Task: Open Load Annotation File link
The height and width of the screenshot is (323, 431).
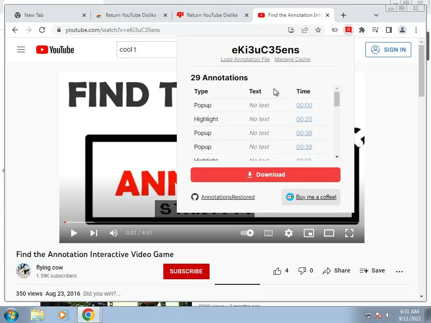Action: [245, 59]
